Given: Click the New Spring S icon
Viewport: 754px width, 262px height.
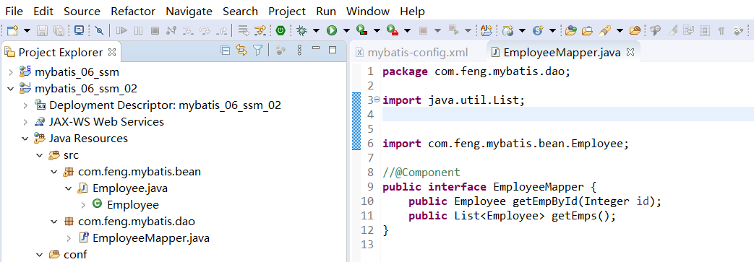Looking at the screenshot, I should click(x=538, y=31).
